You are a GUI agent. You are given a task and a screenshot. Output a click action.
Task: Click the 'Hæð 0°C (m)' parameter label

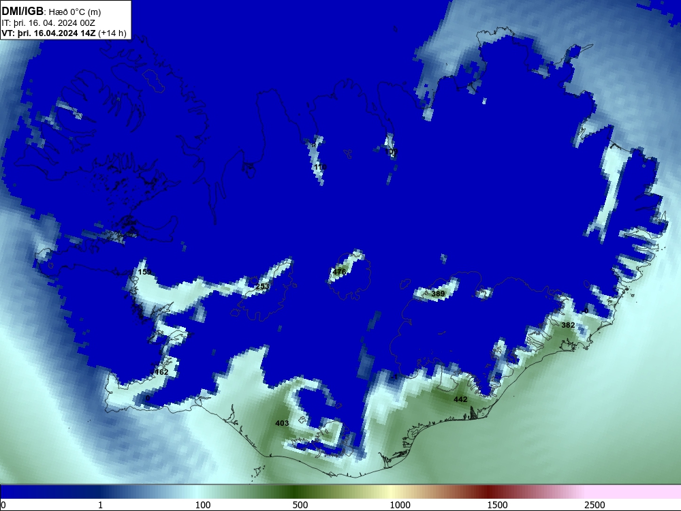[75, 12]
